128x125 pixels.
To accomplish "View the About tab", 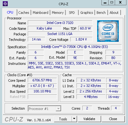I will click(x=114, y=13).
